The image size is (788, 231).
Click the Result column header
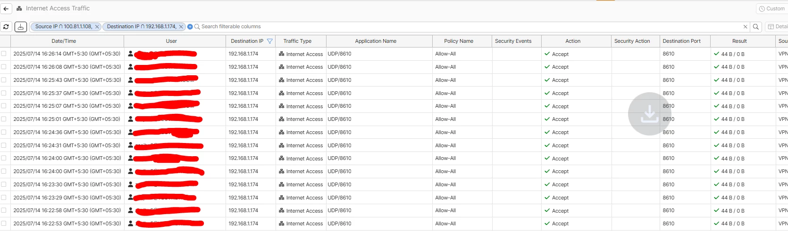tap(739, 41)
